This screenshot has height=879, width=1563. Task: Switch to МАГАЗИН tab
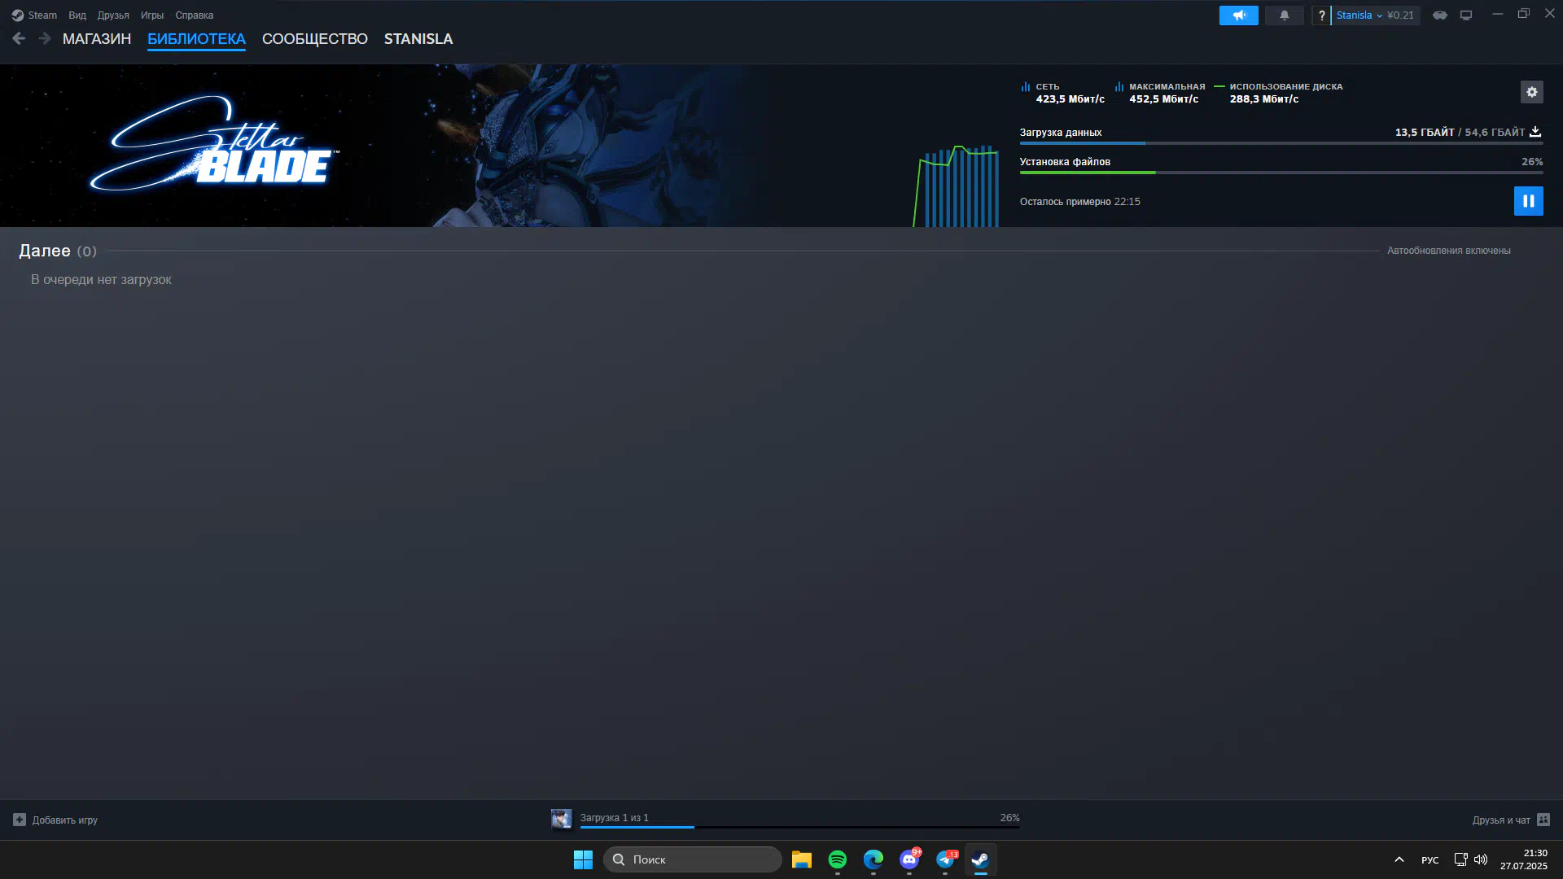[97, 39]
